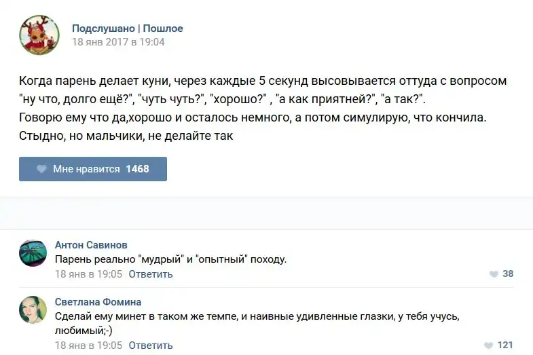Viewport: 533px width, 355px height.
Task: Click the 1468 like counter on the post
Action: tap(137, 169)
